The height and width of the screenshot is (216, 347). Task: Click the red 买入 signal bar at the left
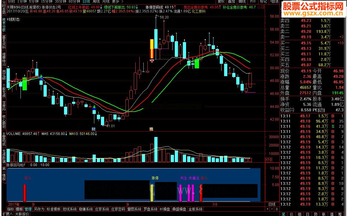tap(25, 193)
